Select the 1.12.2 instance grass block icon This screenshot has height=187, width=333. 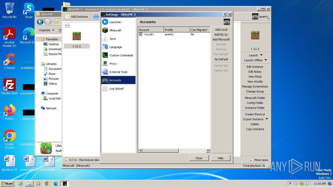(x=77, y=36)
